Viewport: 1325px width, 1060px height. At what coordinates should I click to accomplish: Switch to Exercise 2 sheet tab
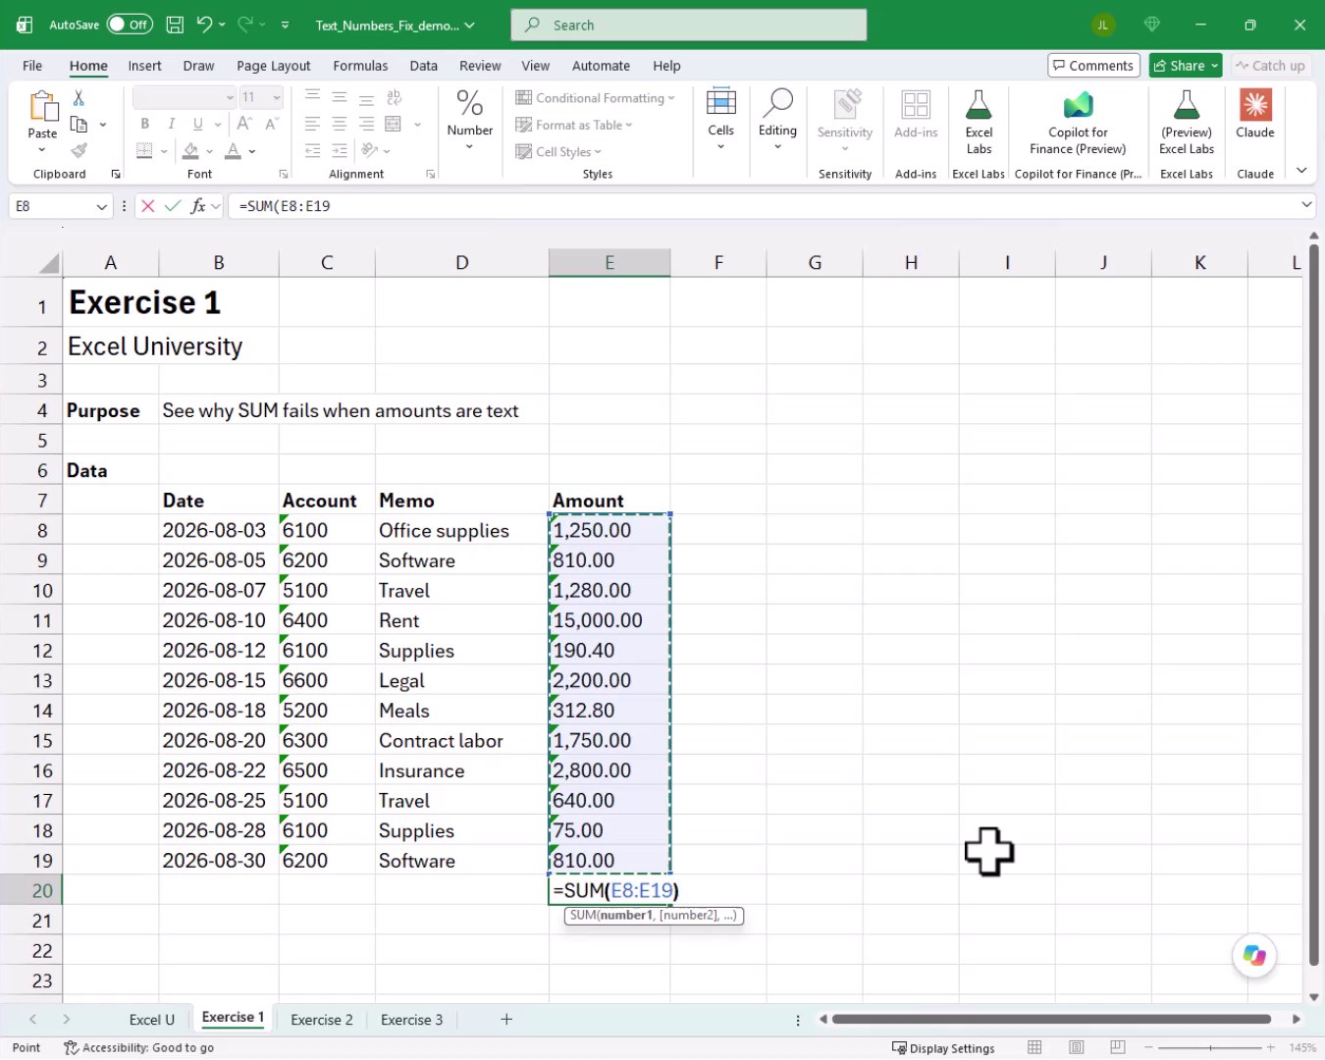tap(322, 1020)
